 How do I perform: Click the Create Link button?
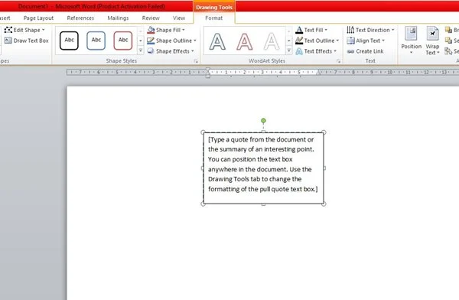[365, 51]
